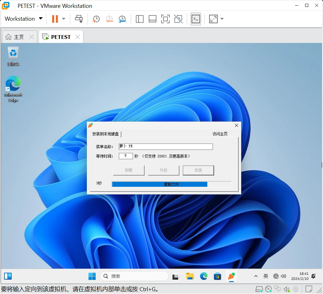Click the 等待时间 seconds input box
Viewport: 323px width, 294px height.
click(x=126, y=156)
